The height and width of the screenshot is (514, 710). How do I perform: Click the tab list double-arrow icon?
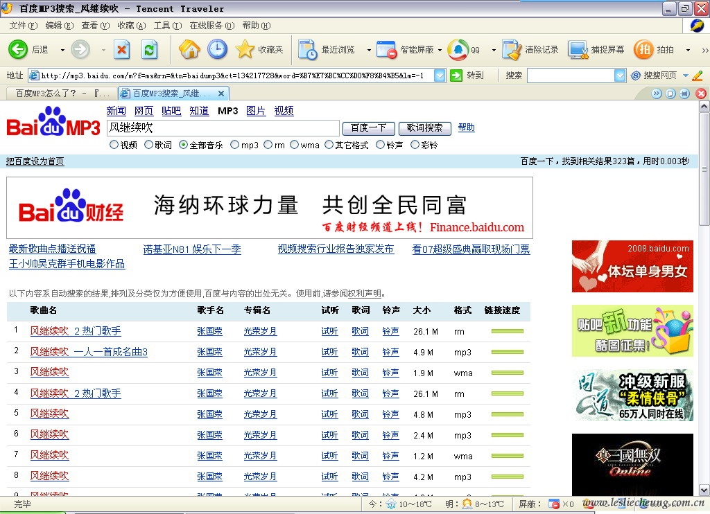(x=657, y=94)
